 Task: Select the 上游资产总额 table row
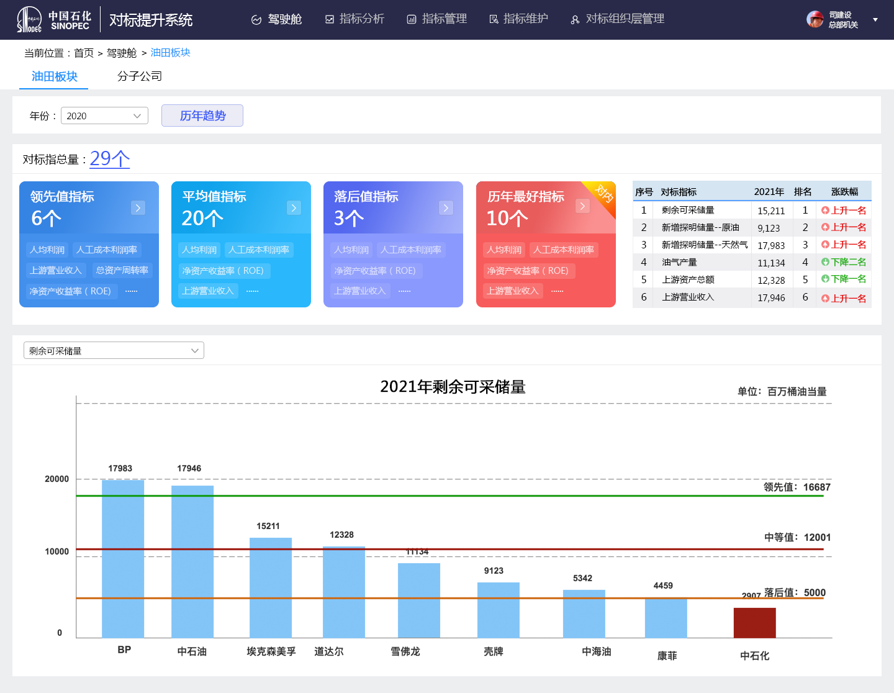pos(752,279)
